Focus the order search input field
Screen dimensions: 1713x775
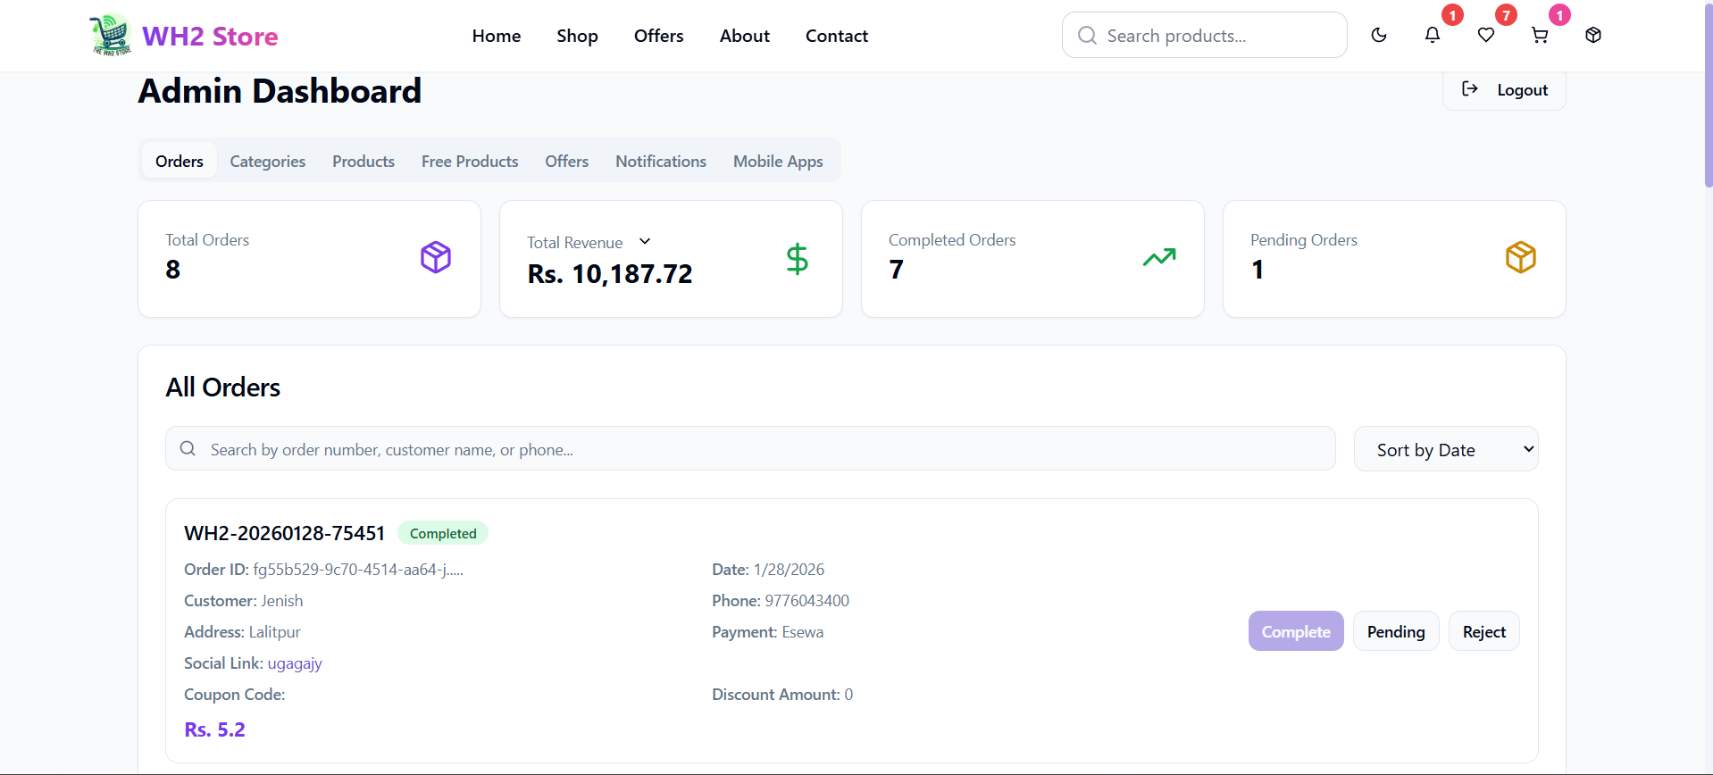pos(750,449)
